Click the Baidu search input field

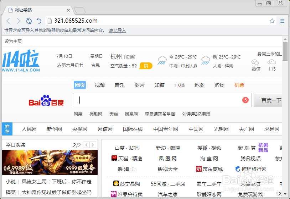click(163, 100)
